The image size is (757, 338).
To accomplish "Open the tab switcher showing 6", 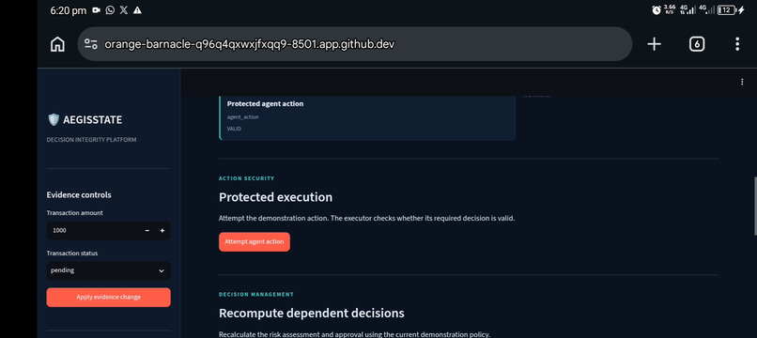I will pos(696,44).
